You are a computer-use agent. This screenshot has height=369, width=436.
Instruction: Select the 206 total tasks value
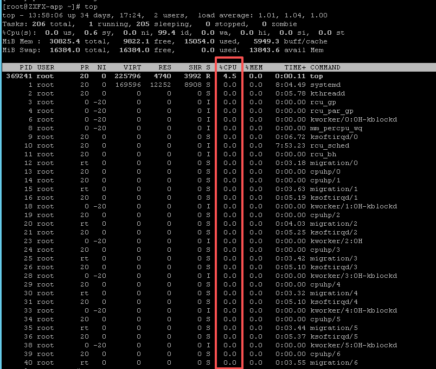(x=39, y=24)
